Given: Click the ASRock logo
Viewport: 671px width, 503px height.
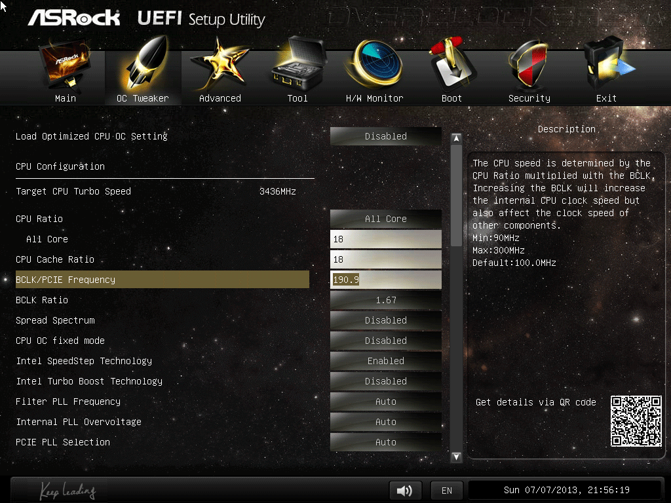Looking at the screenshot, I should [x=74, y=18].
